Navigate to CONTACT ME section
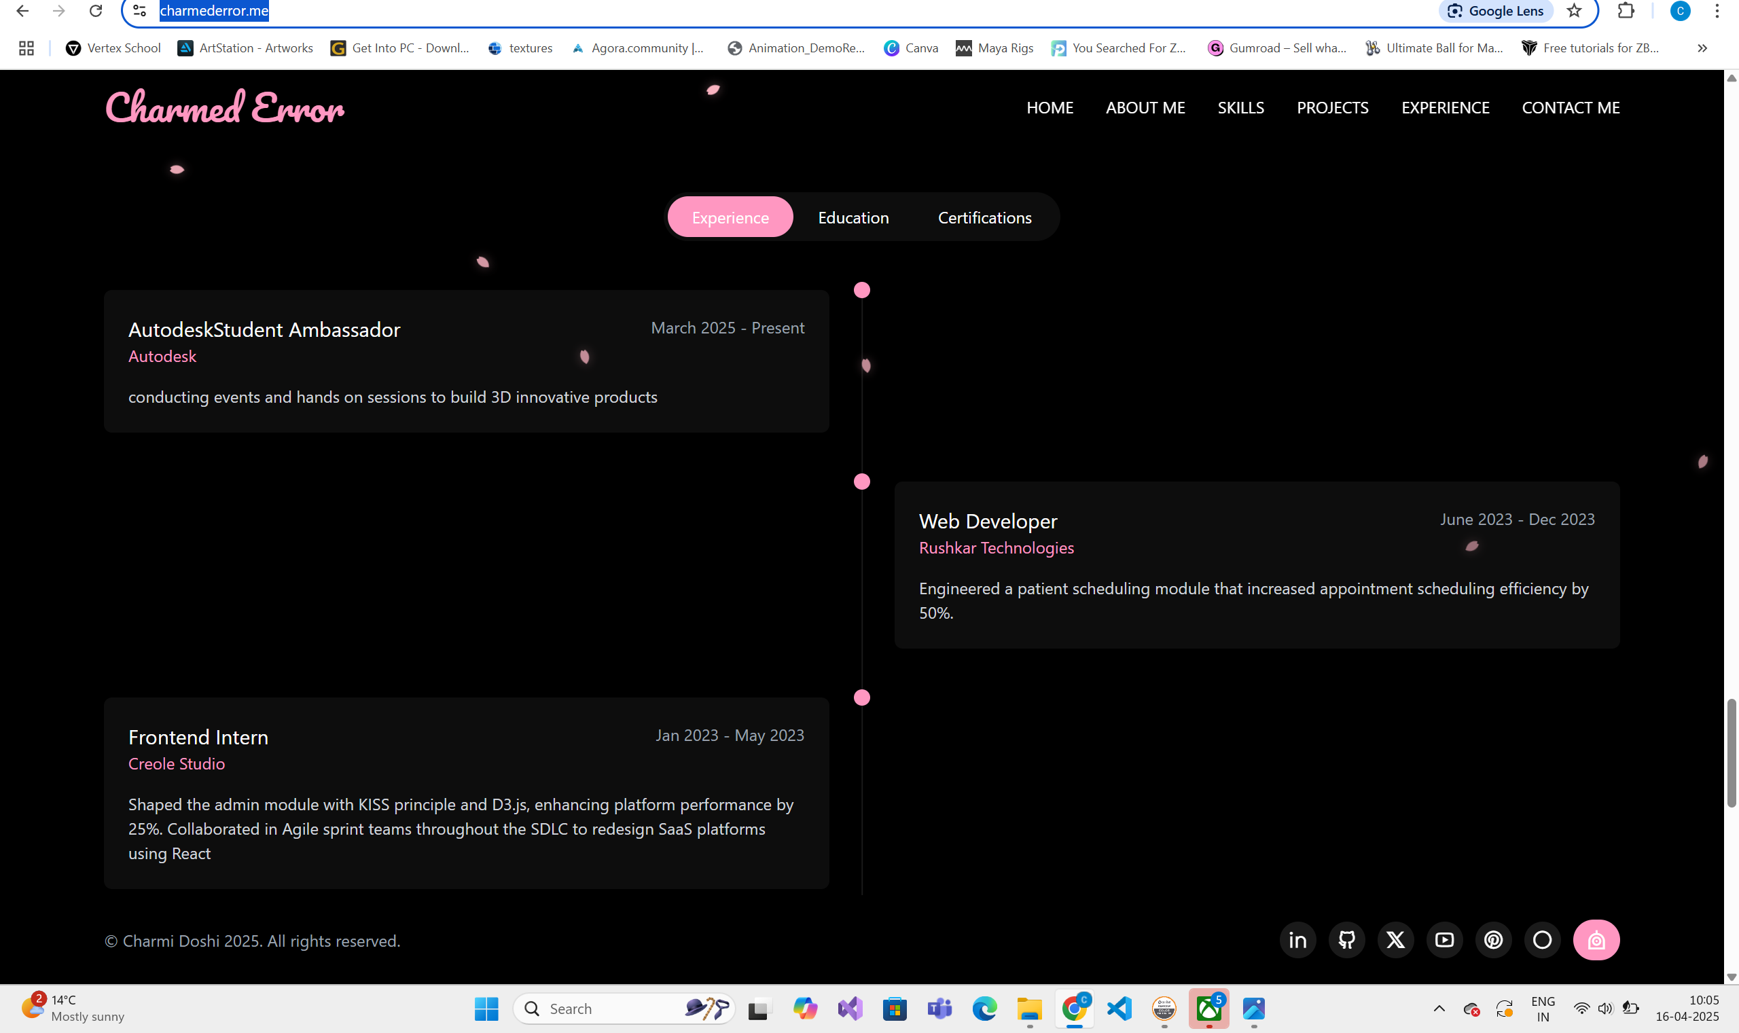 (x=1570, y=108)
